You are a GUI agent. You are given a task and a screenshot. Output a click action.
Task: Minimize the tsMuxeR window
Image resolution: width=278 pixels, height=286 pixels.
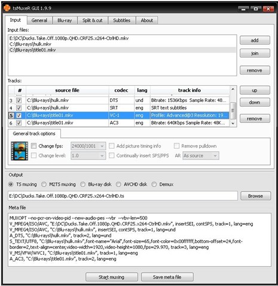243,9
